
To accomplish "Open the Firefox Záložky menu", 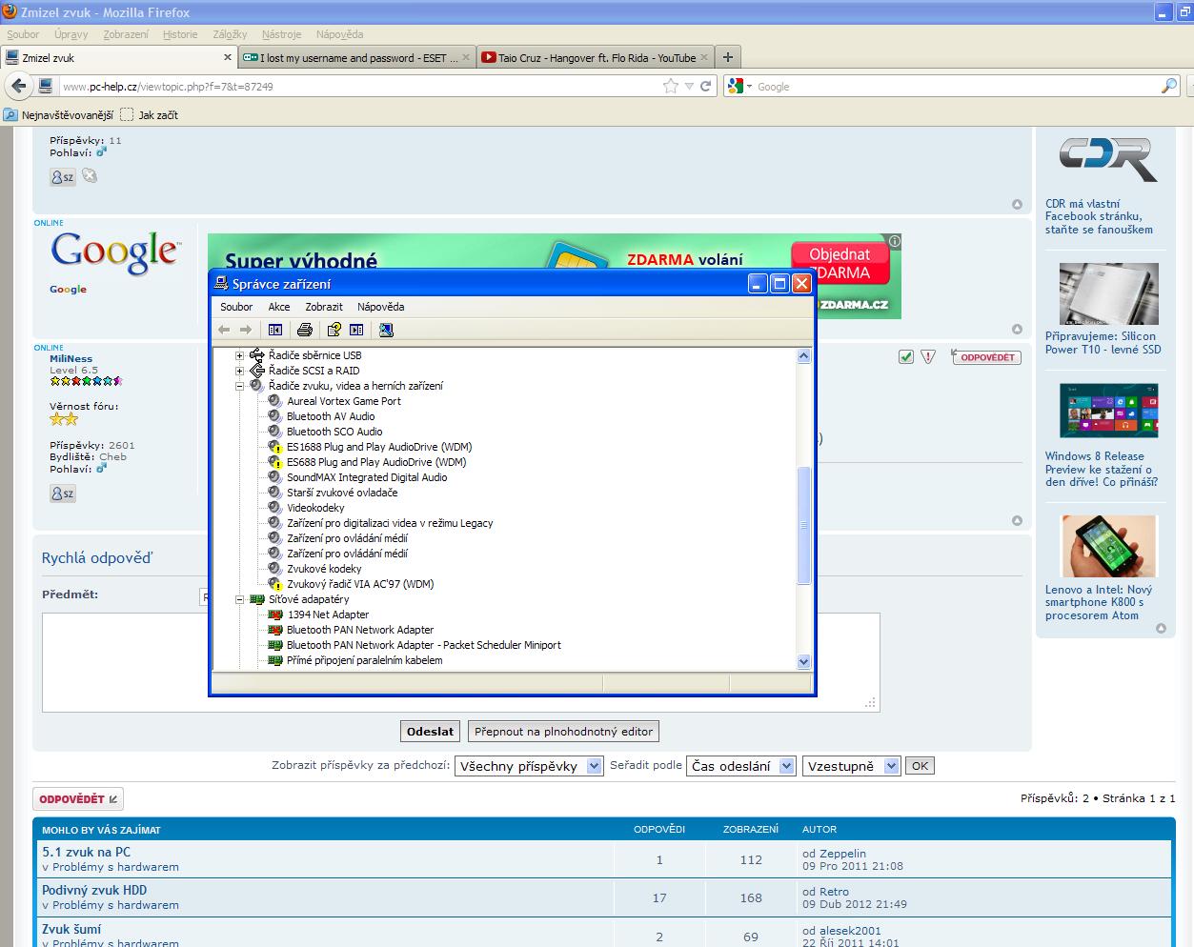I will pyautogui.click(x=231, y=34).
